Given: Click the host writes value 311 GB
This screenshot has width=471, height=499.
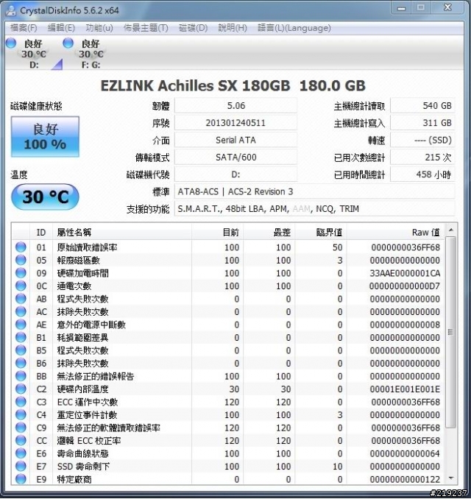Looking at the screenshot, I should tap(422, 123).
